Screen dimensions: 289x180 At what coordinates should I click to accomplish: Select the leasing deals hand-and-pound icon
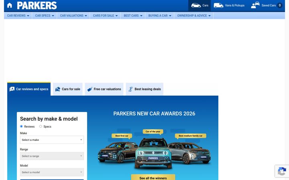coord(130,89)
